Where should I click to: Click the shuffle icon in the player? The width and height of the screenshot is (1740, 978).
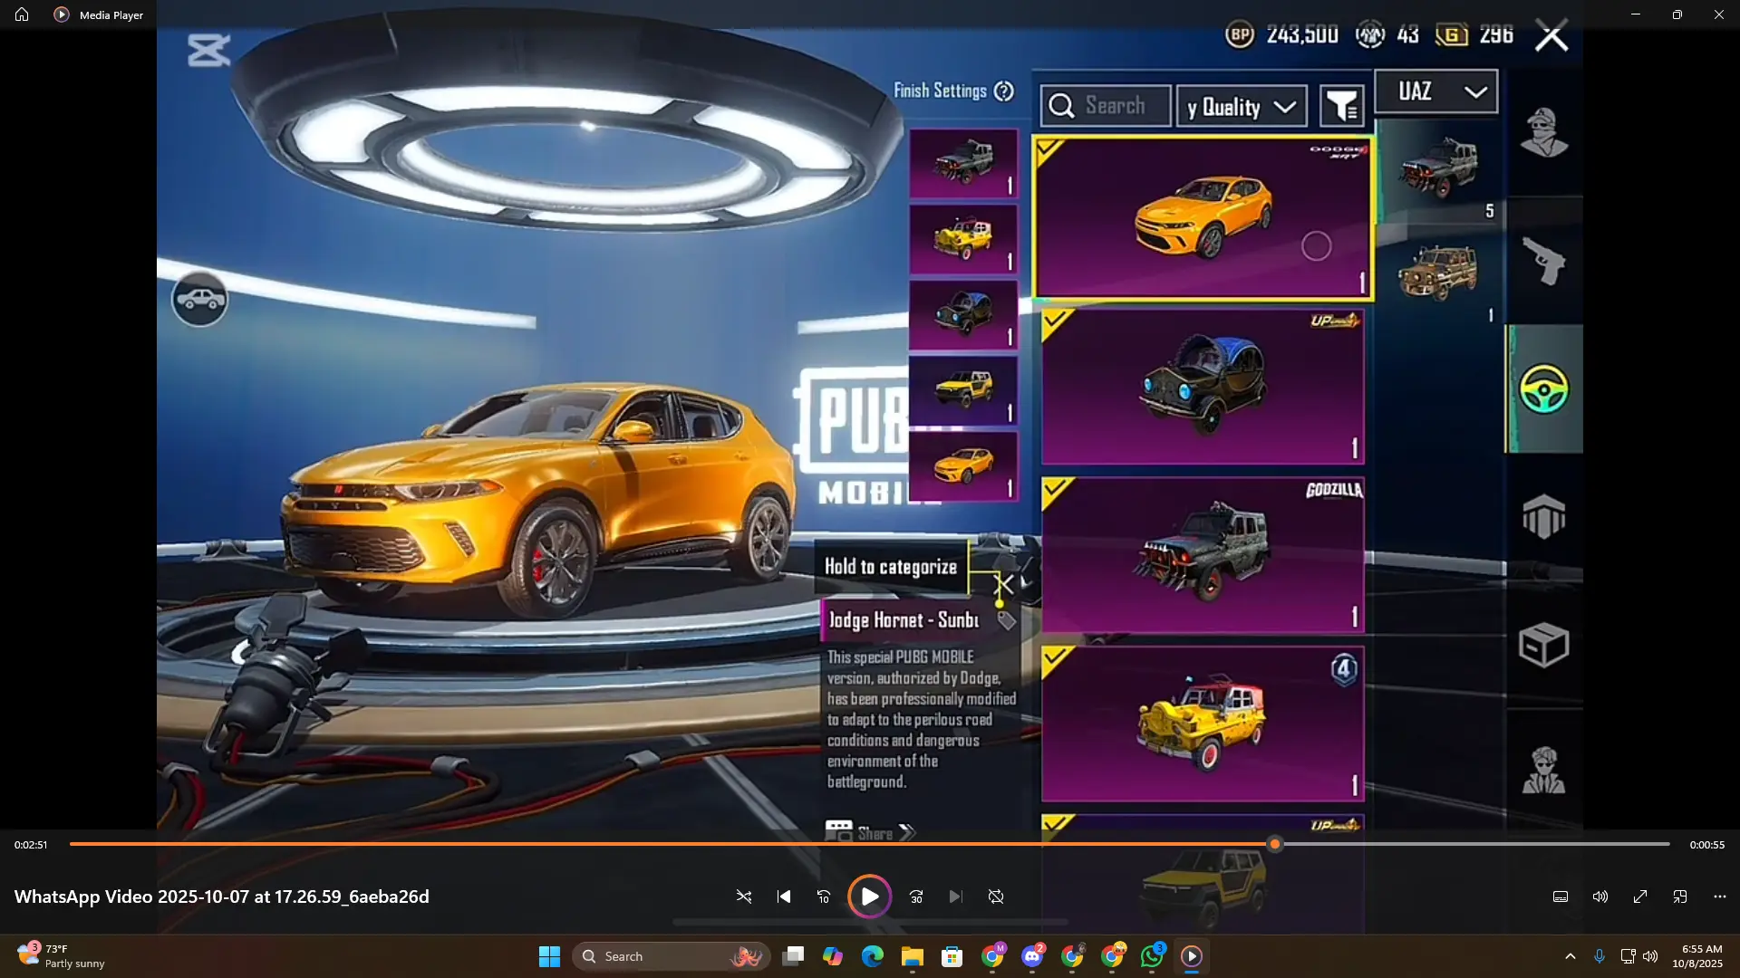tap(743, 896)
